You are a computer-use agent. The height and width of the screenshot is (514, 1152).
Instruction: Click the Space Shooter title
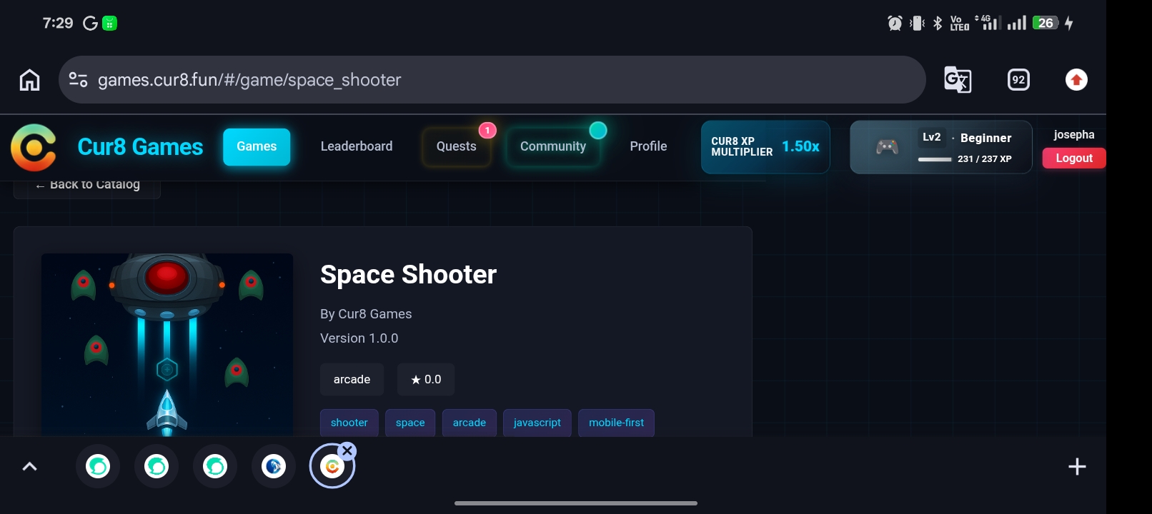(x=408, y=275)
